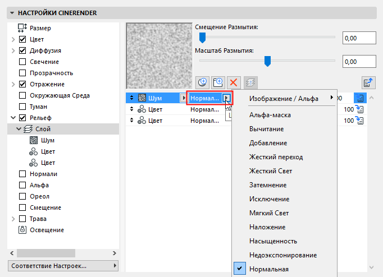Click the Освещение lighting icon

coord(23,230)
